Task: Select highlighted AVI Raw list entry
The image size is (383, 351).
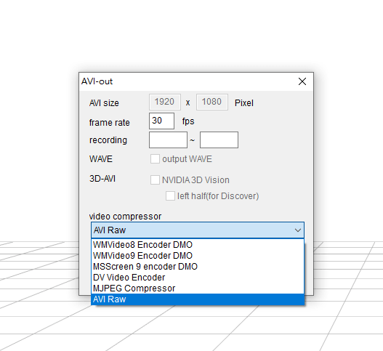Action: coord(198,299)
